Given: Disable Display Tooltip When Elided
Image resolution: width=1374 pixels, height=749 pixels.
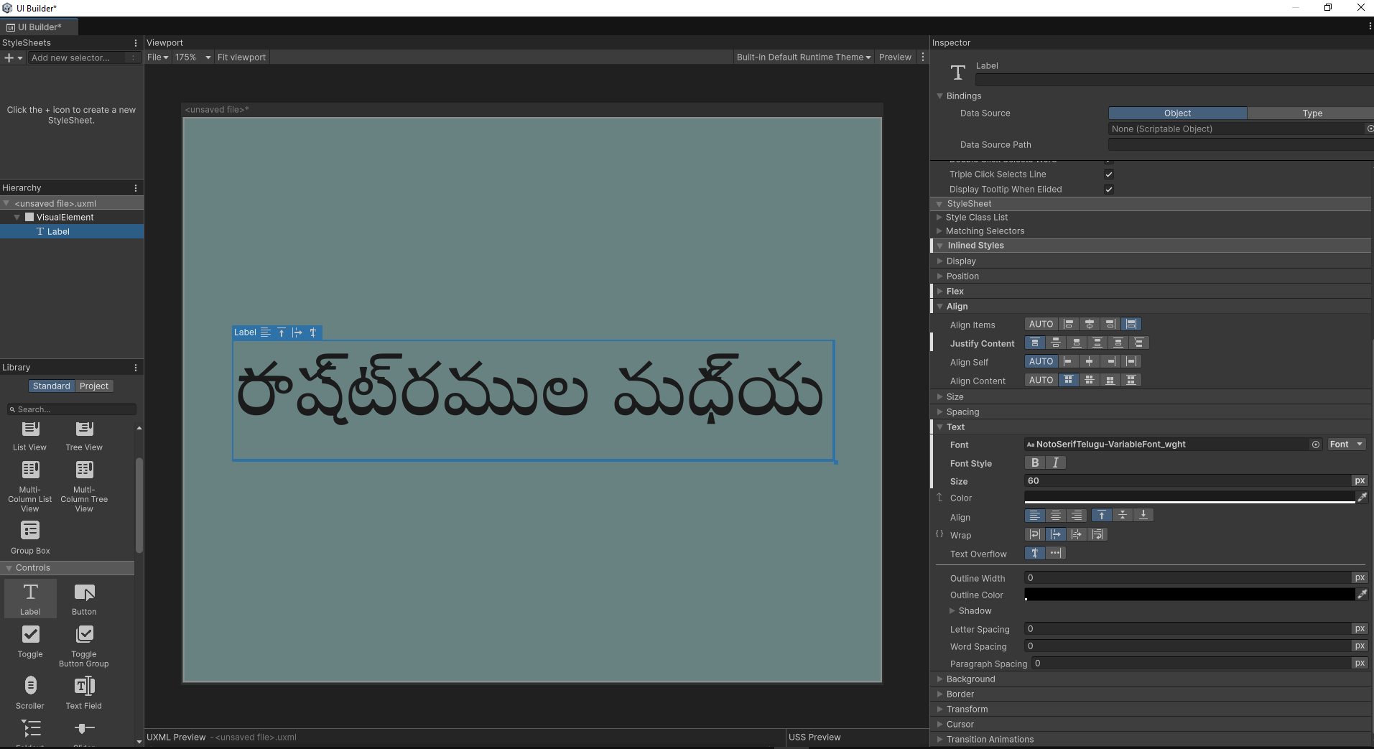Looking at the screenshot, I should click(x=1108, y=189).
